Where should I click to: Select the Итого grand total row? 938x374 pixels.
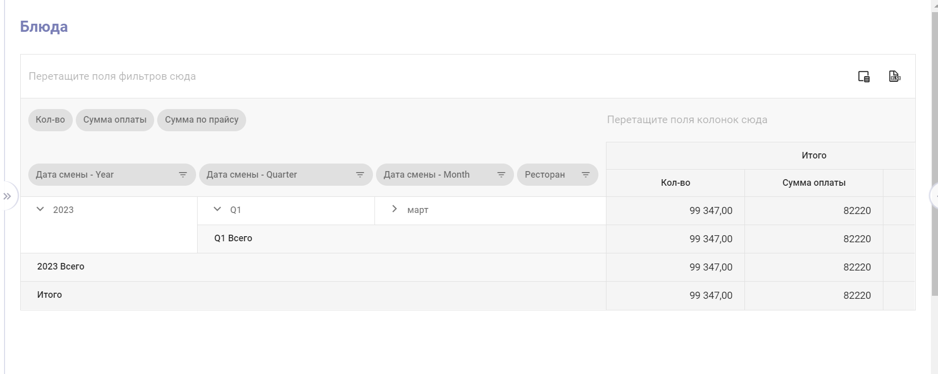coord(50,295)
